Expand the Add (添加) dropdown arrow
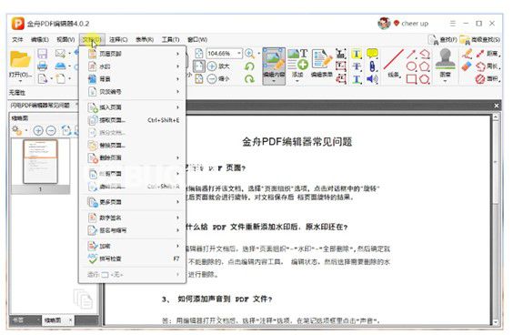The image size is (513, 335). tap(297, 80)
